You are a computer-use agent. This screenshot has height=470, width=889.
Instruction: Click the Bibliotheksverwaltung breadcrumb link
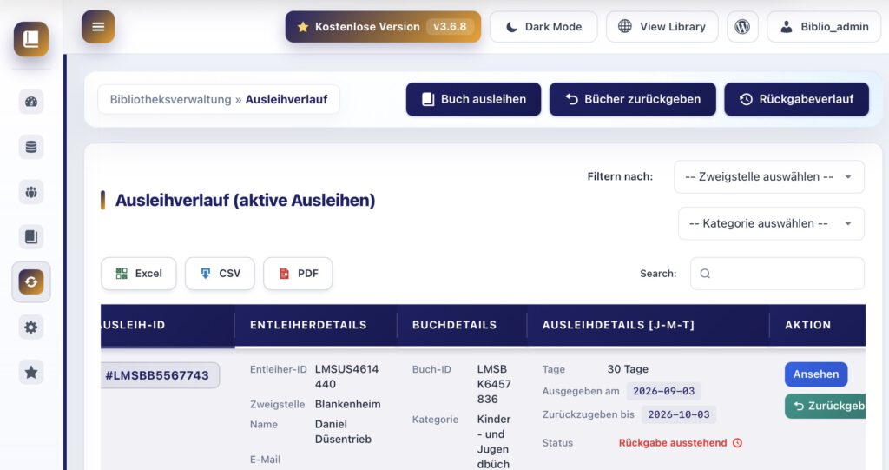click(x=171, y=99)
